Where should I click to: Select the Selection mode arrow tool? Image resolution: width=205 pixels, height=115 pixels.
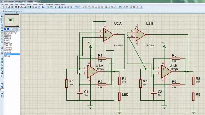point(2,17)
